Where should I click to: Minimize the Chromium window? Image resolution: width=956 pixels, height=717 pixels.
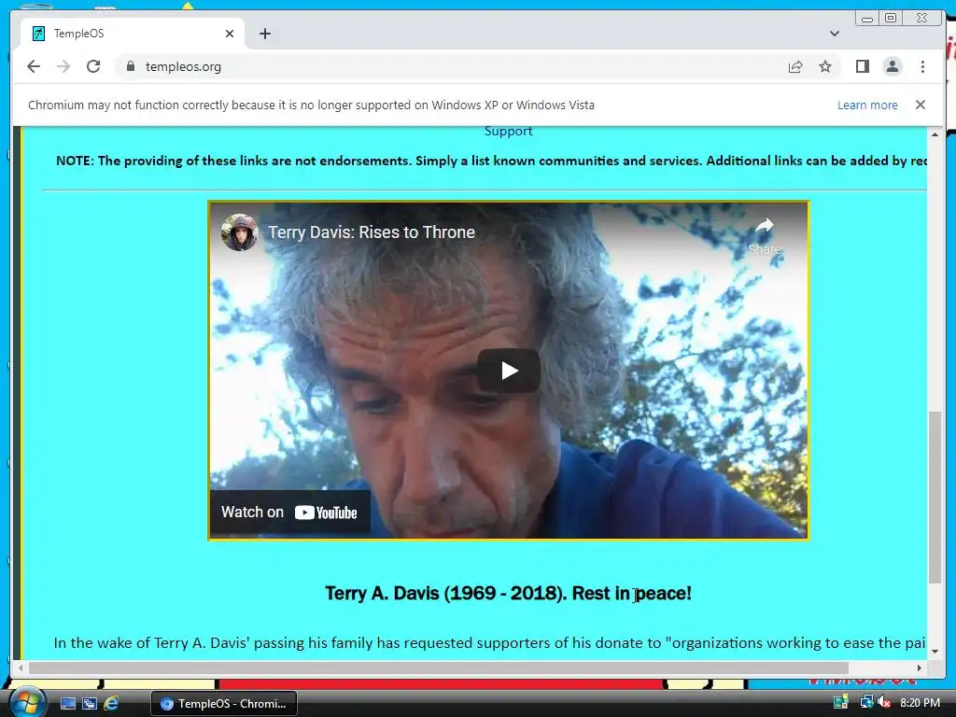coord(867,19)
